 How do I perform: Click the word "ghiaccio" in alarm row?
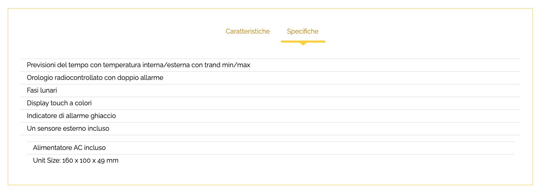[103, 116]
